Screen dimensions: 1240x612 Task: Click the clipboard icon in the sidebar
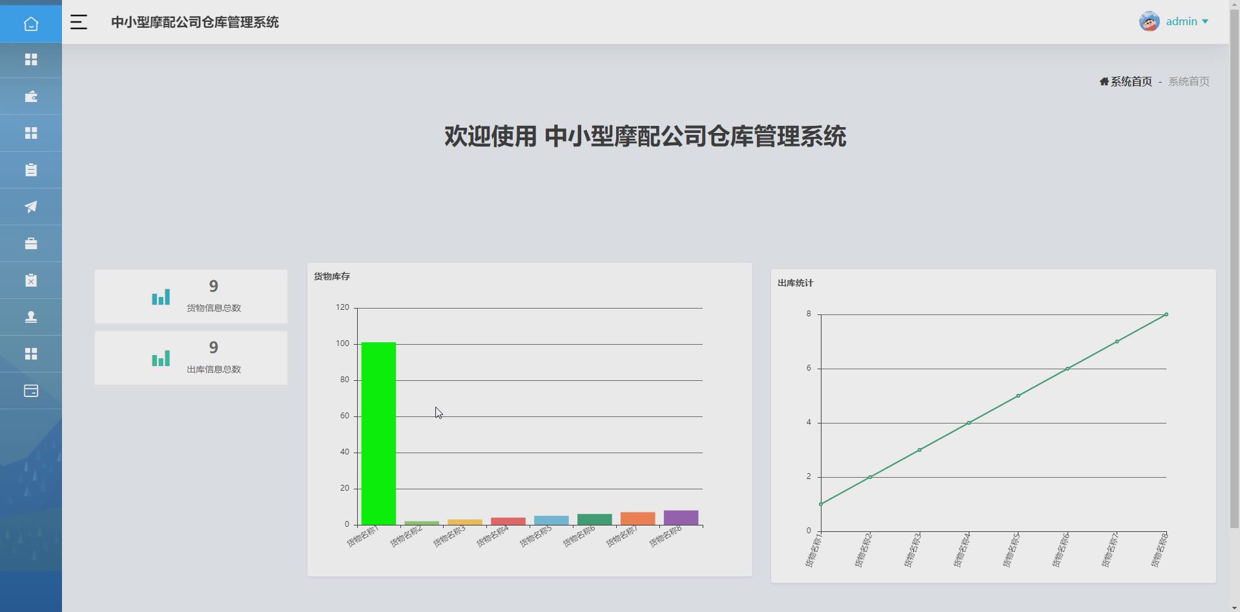[30, 170]
